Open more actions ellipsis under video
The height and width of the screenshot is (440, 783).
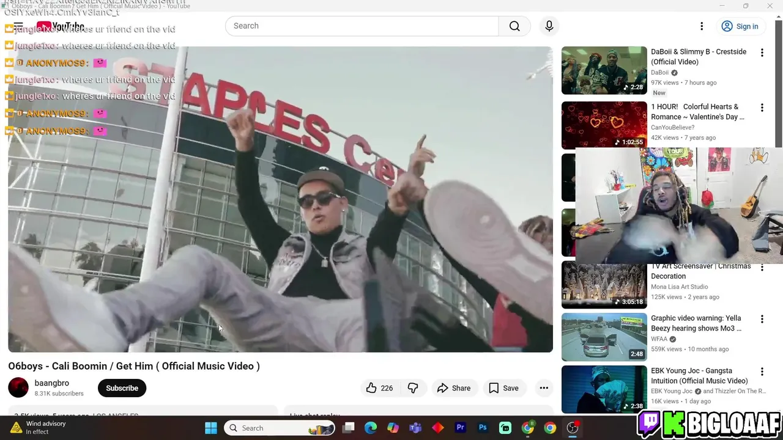click(544, 388)
